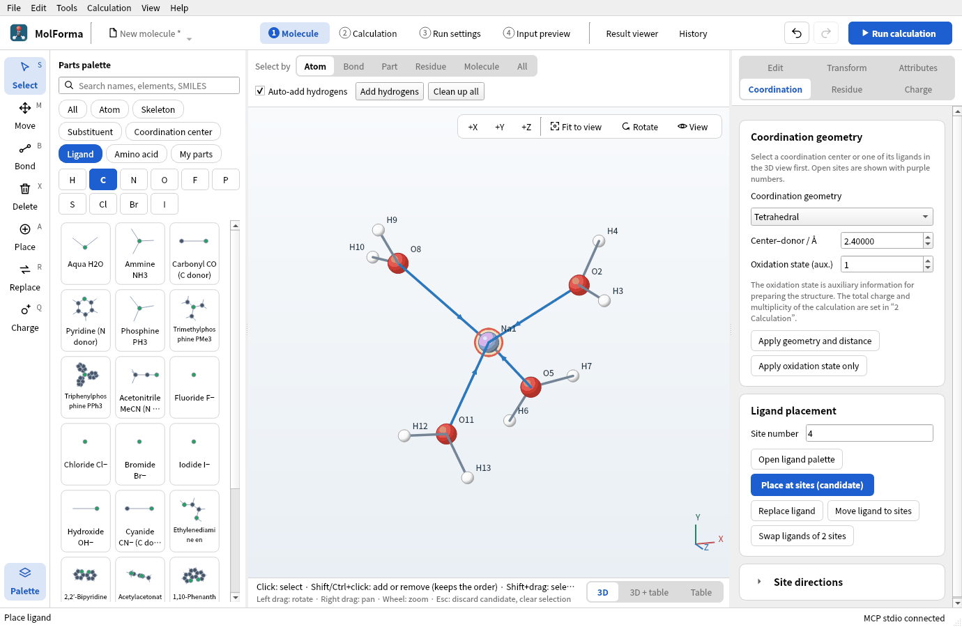
Task: Choose the Charge tool
Action: coord(25,318)
